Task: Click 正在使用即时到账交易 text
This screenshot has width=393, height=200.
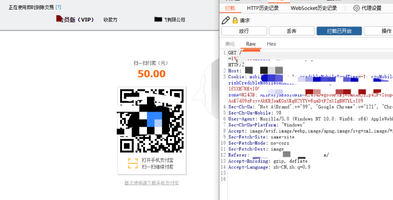Action: click(31, 7)
